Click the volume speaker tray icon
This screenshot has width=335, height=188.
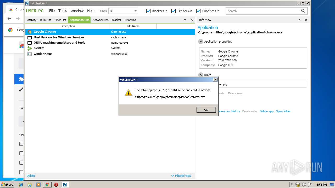(x=304, y=185)
